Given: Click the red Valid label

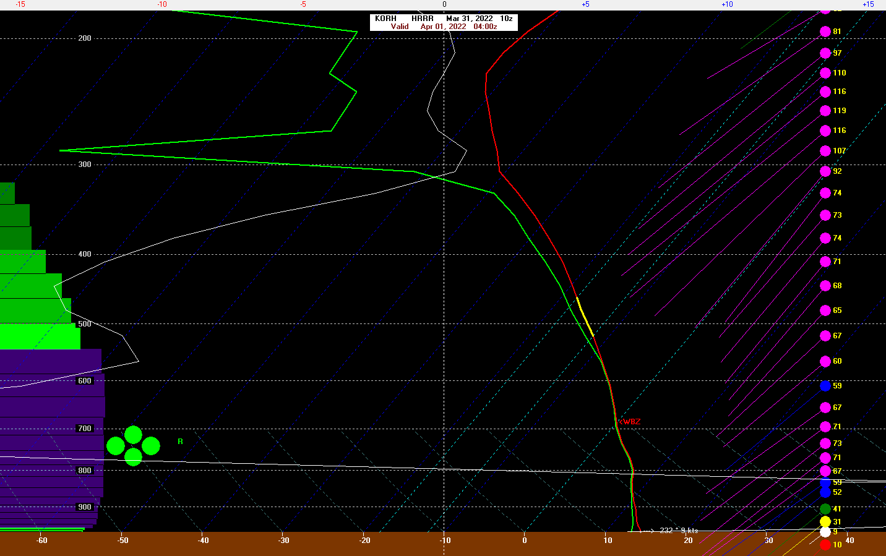Looking at the screenshot, I should point(400,27).
